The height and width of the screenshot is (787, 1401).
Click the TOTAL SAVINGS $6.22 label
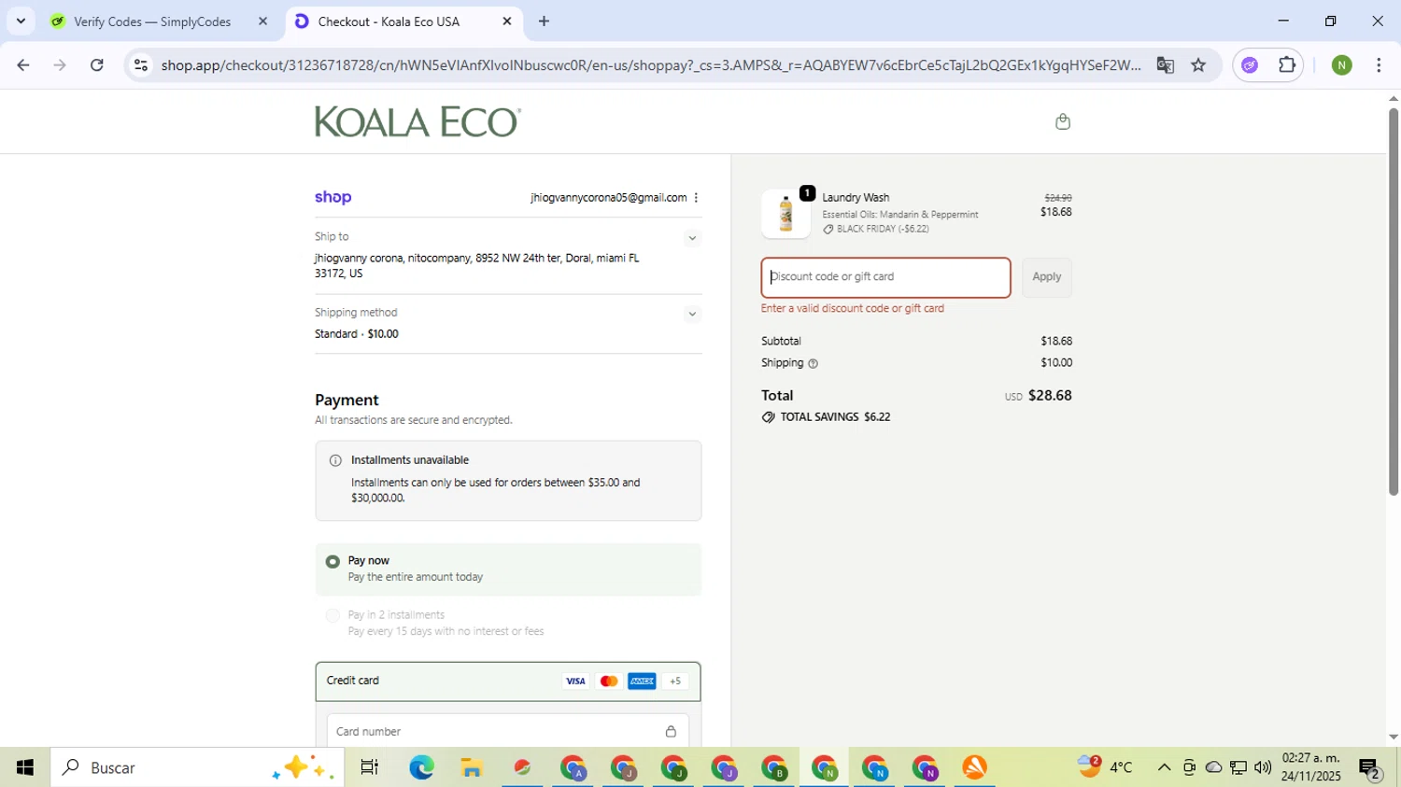pyautogui.click(x=826, y=417)
